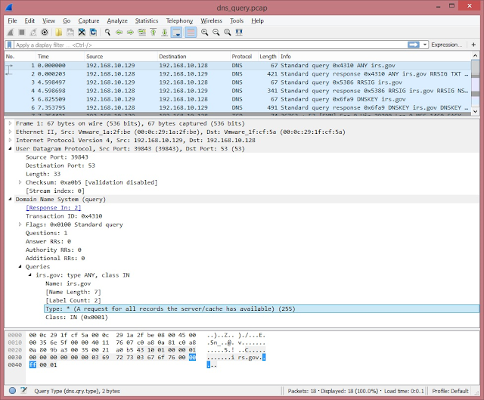Follow the Response In: 2 link
Viewport: 484px width, 400px height.
(53, 208)
